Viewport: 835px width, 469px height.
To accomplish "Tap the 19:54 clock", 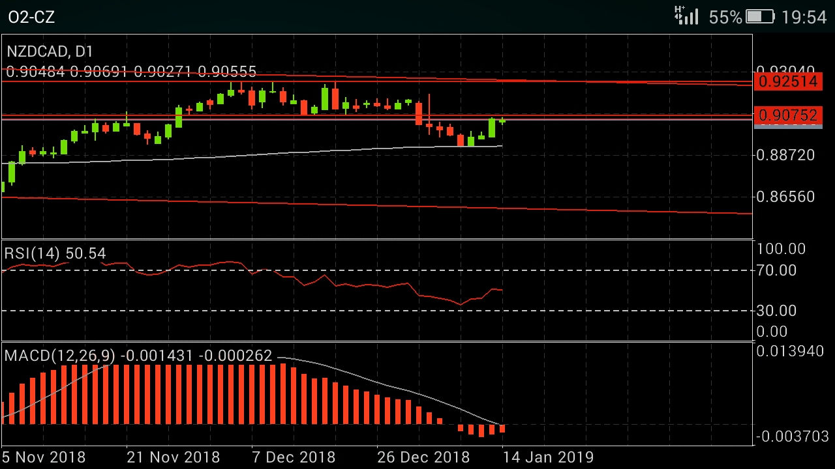I will point(804,17).
